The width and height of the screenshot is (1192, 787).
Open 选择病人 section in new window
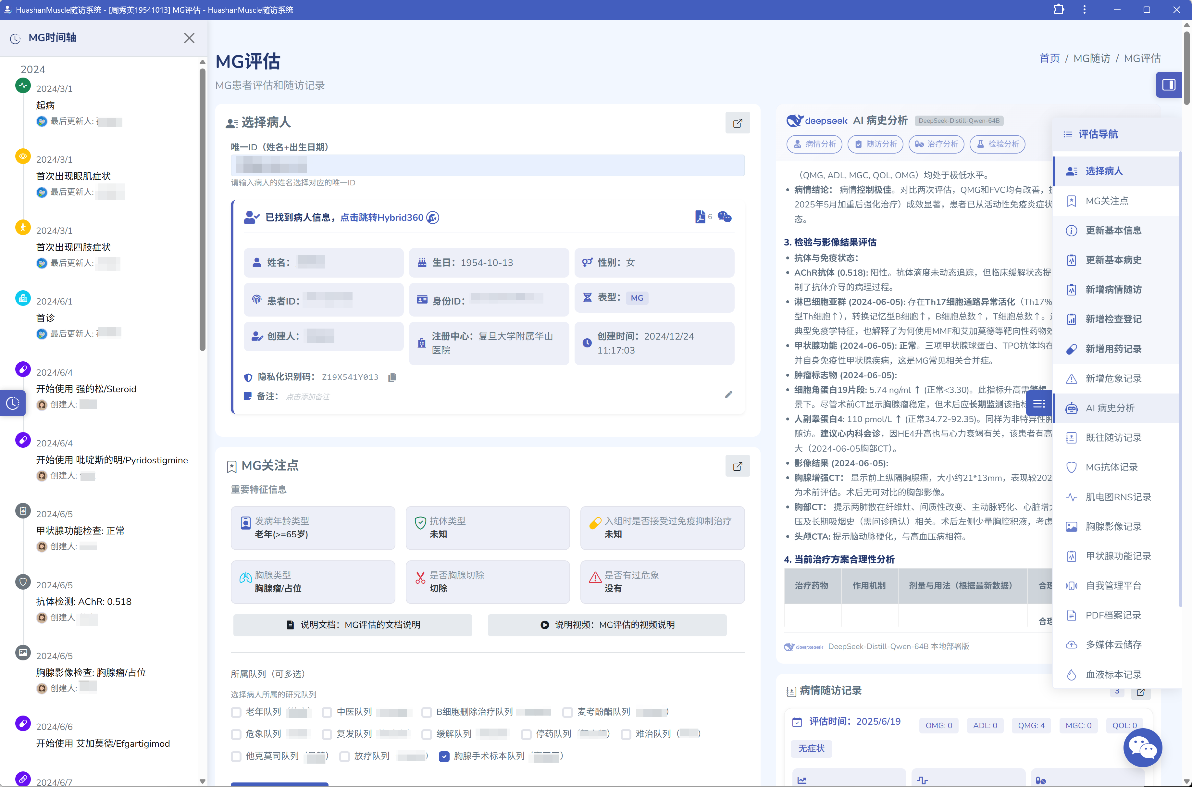pos(738,123)
